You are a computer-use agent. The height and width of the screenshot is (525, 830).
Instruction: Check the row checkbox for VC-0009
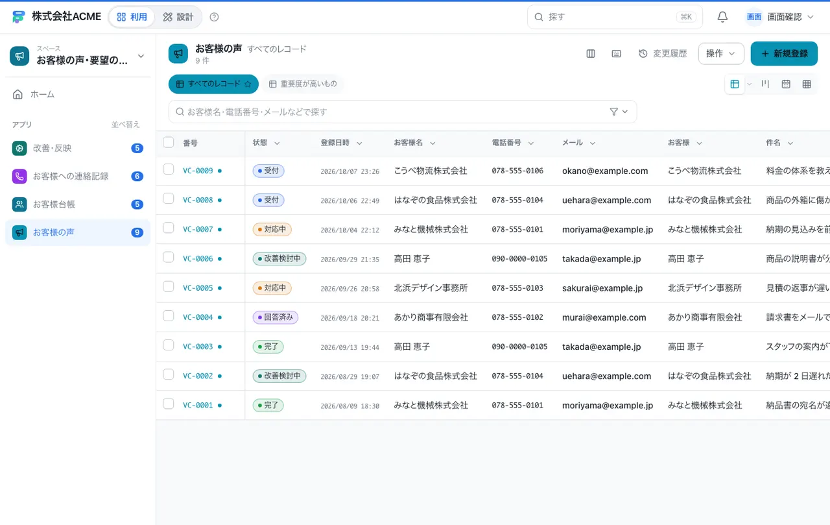pos(169,169)
